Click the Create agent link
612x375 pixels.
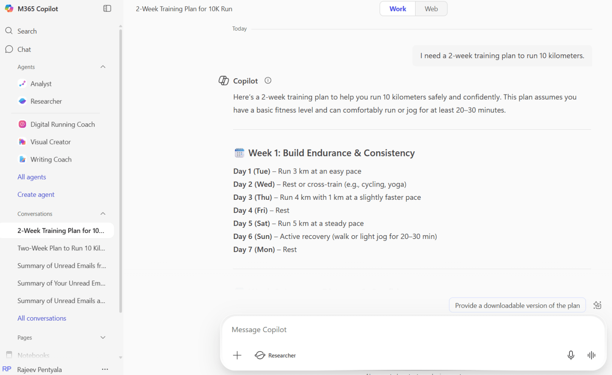pos(36,194)
